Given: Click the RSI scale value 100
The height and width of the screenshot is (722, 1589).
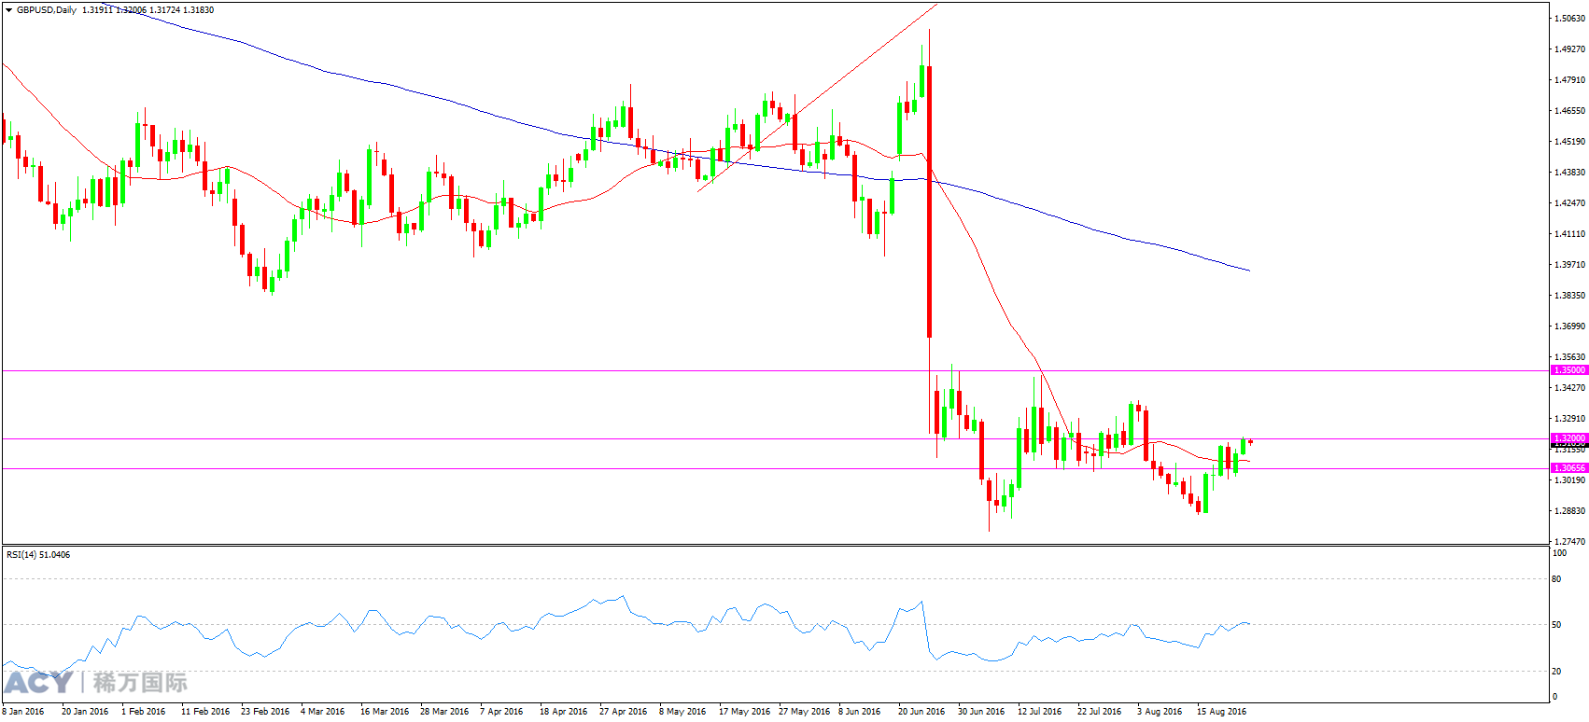Looking at the screenshot, I should pyautogui.click(x=1559, y=552).
